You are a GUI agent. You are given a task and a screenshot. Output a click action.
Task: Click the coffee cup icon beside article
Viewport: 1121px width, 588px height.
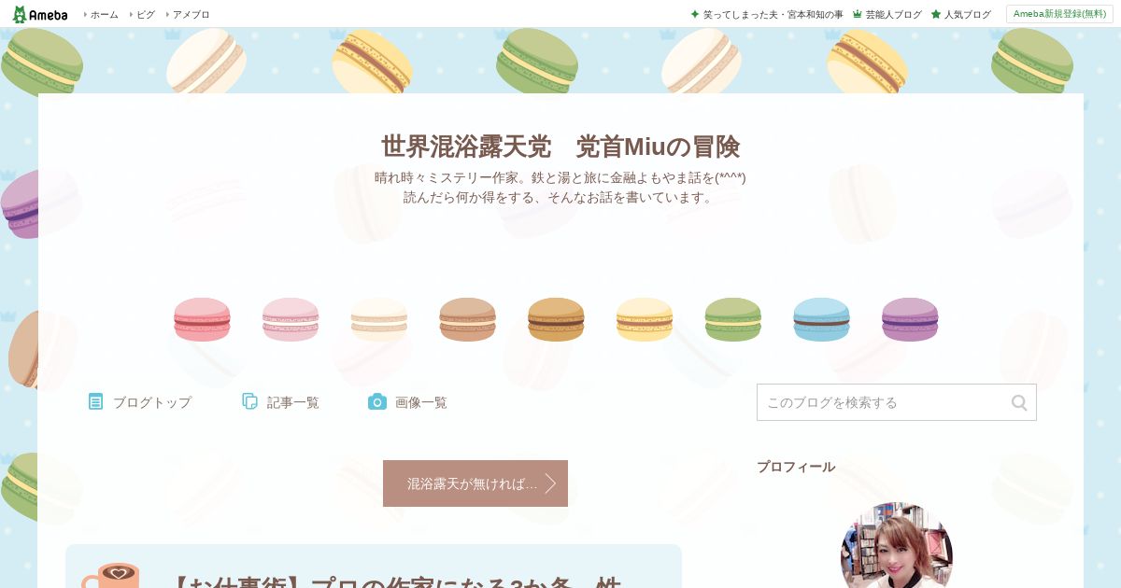[x=110, y=575]
